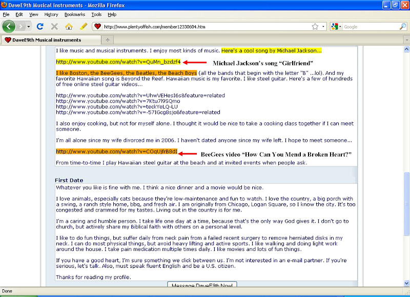This screenshot has height=297, width=410.
Task: Open the UhwVEHesI6s YouTube link
Action: coord(140,95)
